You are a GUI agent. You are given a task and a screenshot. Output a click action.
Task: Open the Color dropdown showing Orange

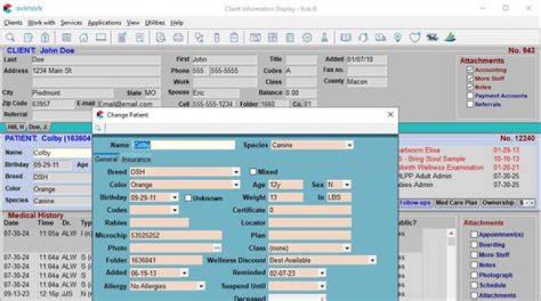tap(236, 185)
